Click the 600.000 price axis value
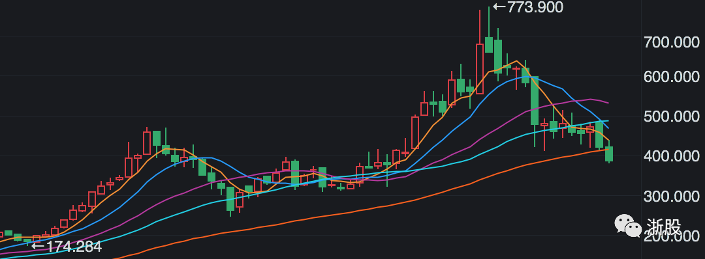 coord(672,77)
